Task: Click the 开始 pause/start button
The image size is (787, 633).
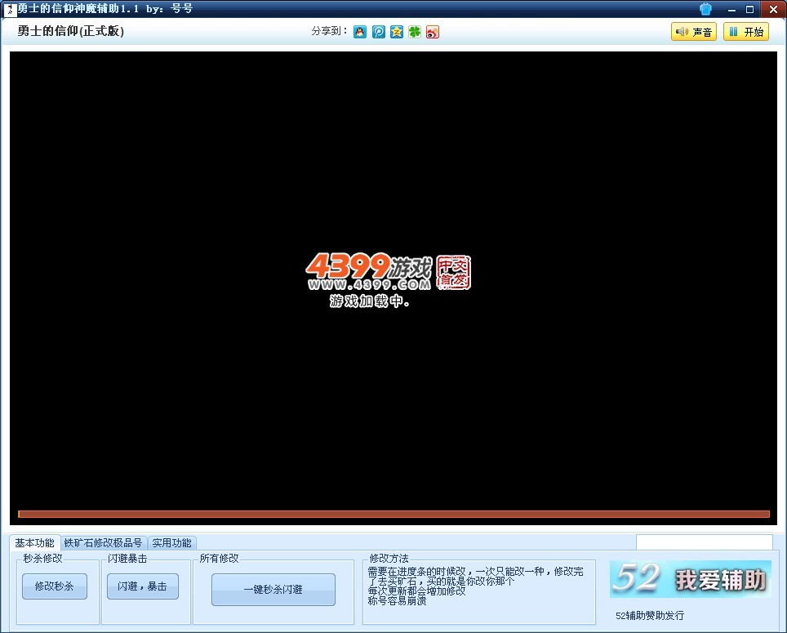Action: (746, 32)
